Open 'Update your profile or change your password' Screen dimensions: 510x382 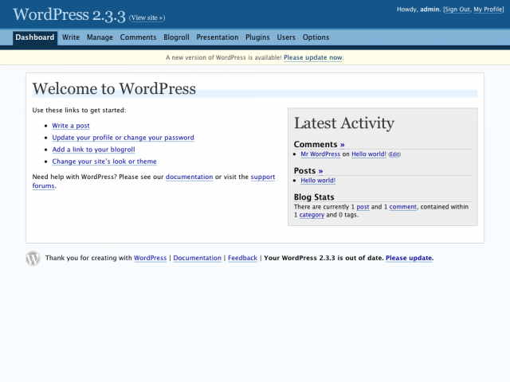click(123, 138)
